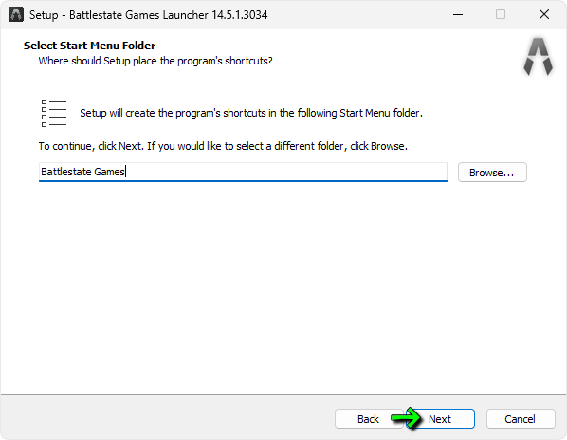Cancel the launcher installation
This screenshot has width=567, height=440.
[x=521, y=419]
